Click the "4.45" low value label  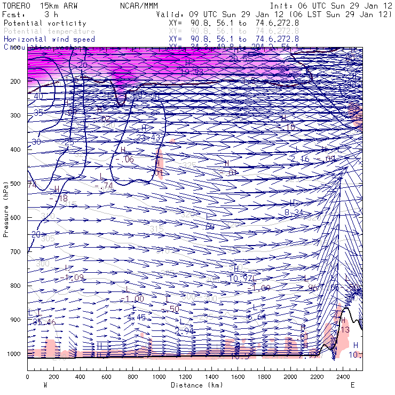136,318
